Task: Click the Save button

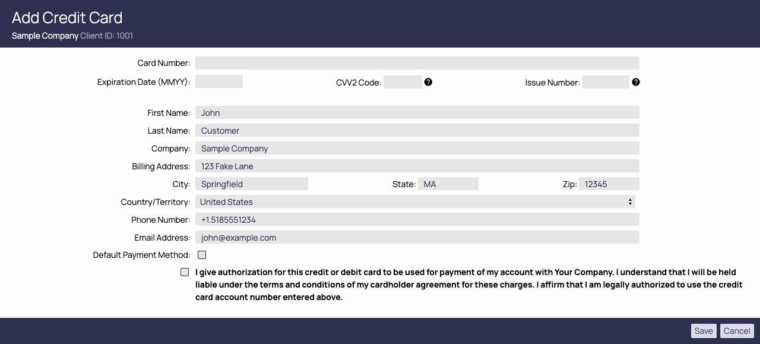Action: pos(704,331)
